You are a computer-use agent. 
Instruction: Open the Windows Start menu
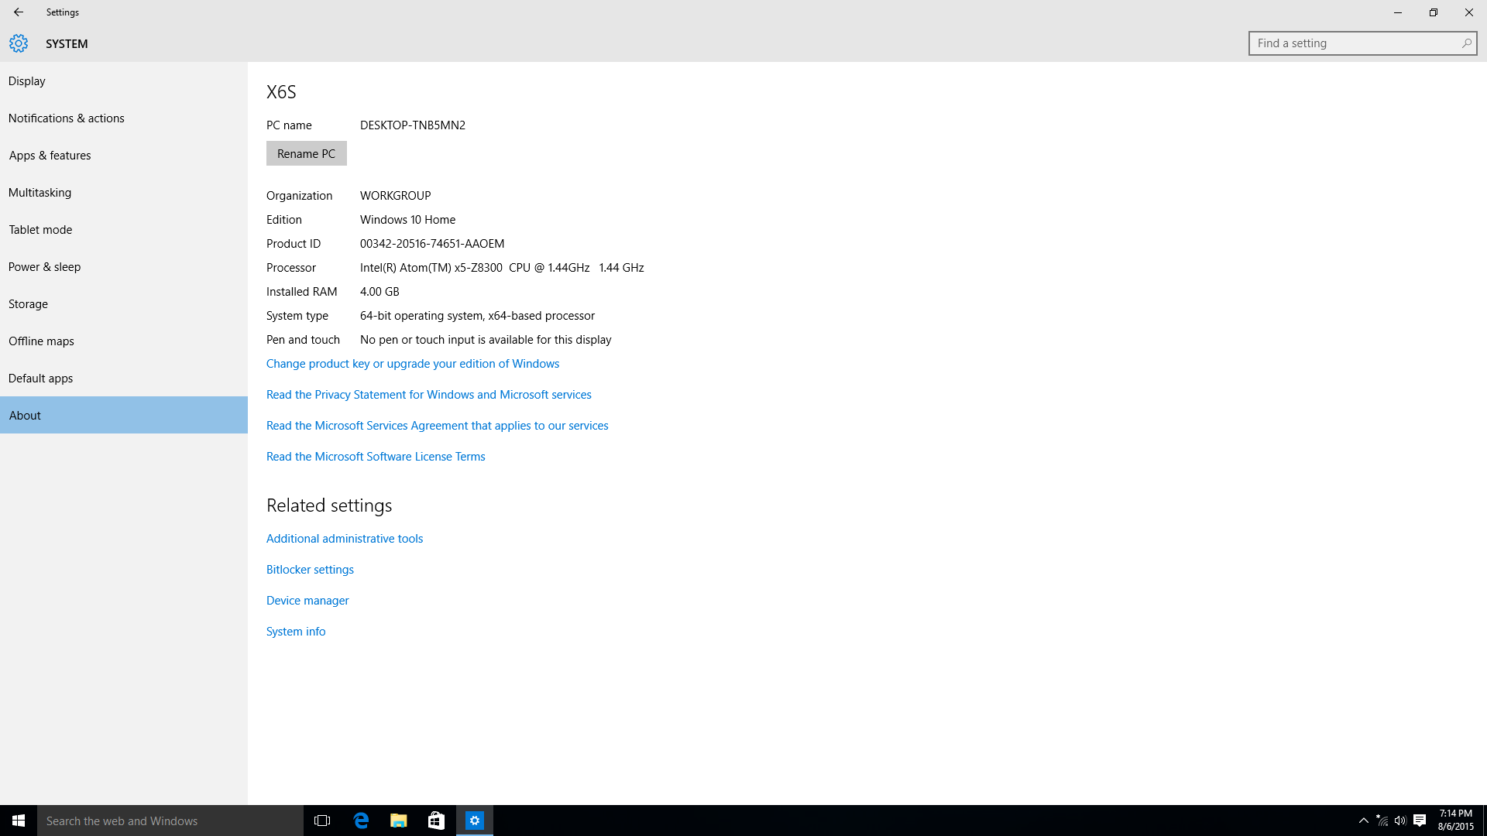point(19,821)
